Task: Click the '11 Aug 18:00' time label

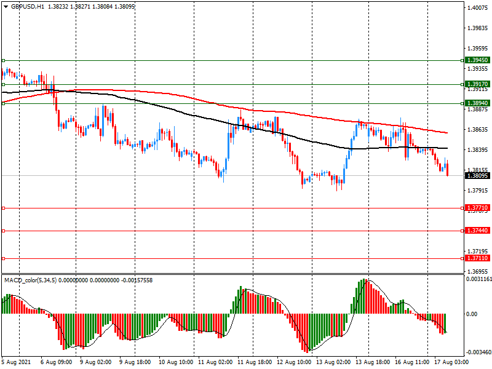Action: point(255,362)
